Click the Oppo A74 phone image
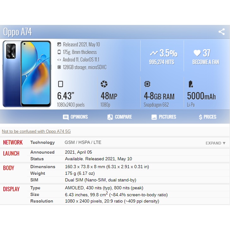230x230 pixels. click(27, 74)
